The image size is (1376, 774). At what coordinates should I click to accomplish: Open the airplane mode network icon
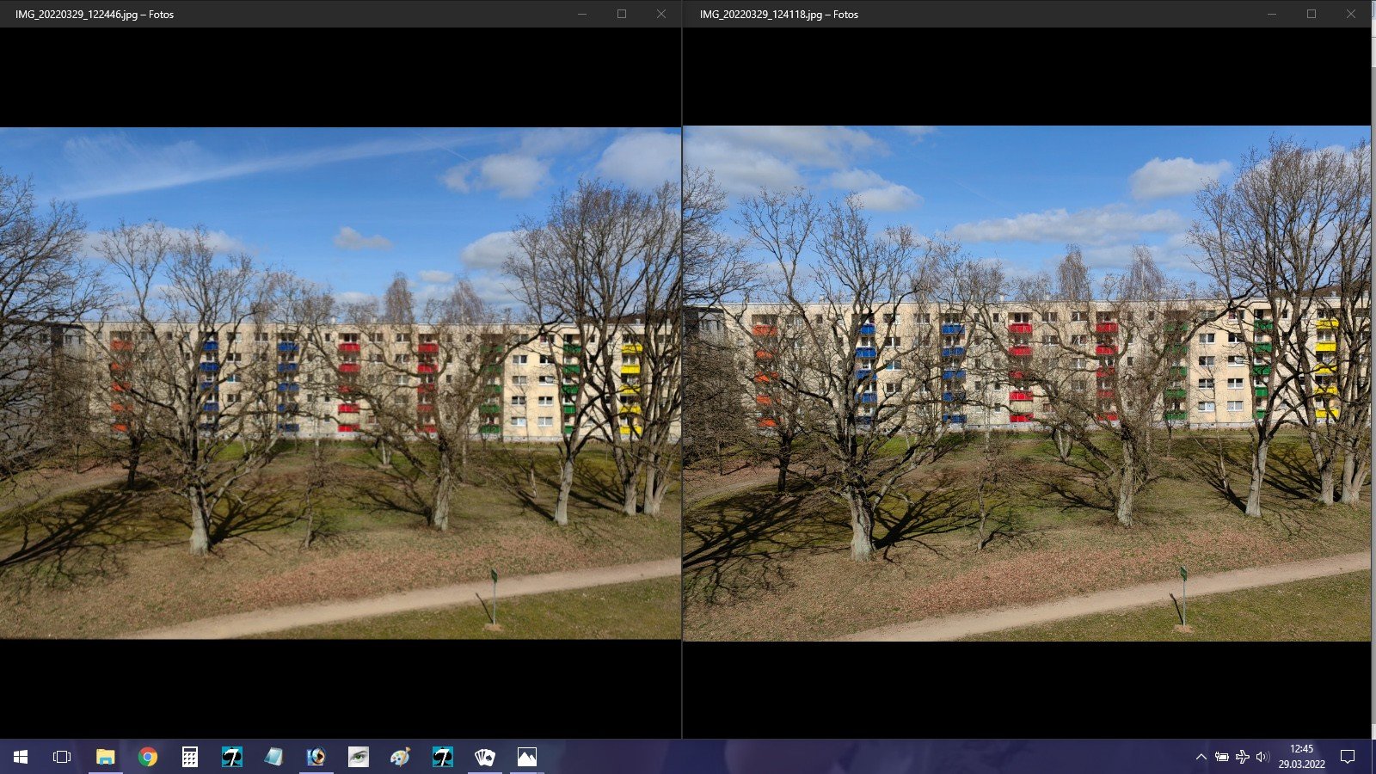point(1243,757)
